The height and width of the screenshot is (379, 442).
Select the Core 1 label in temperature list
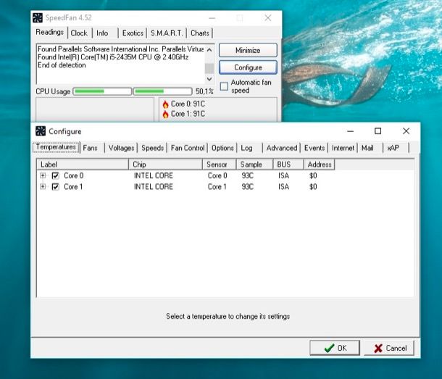pyautogui.click(x=73, y=187)
